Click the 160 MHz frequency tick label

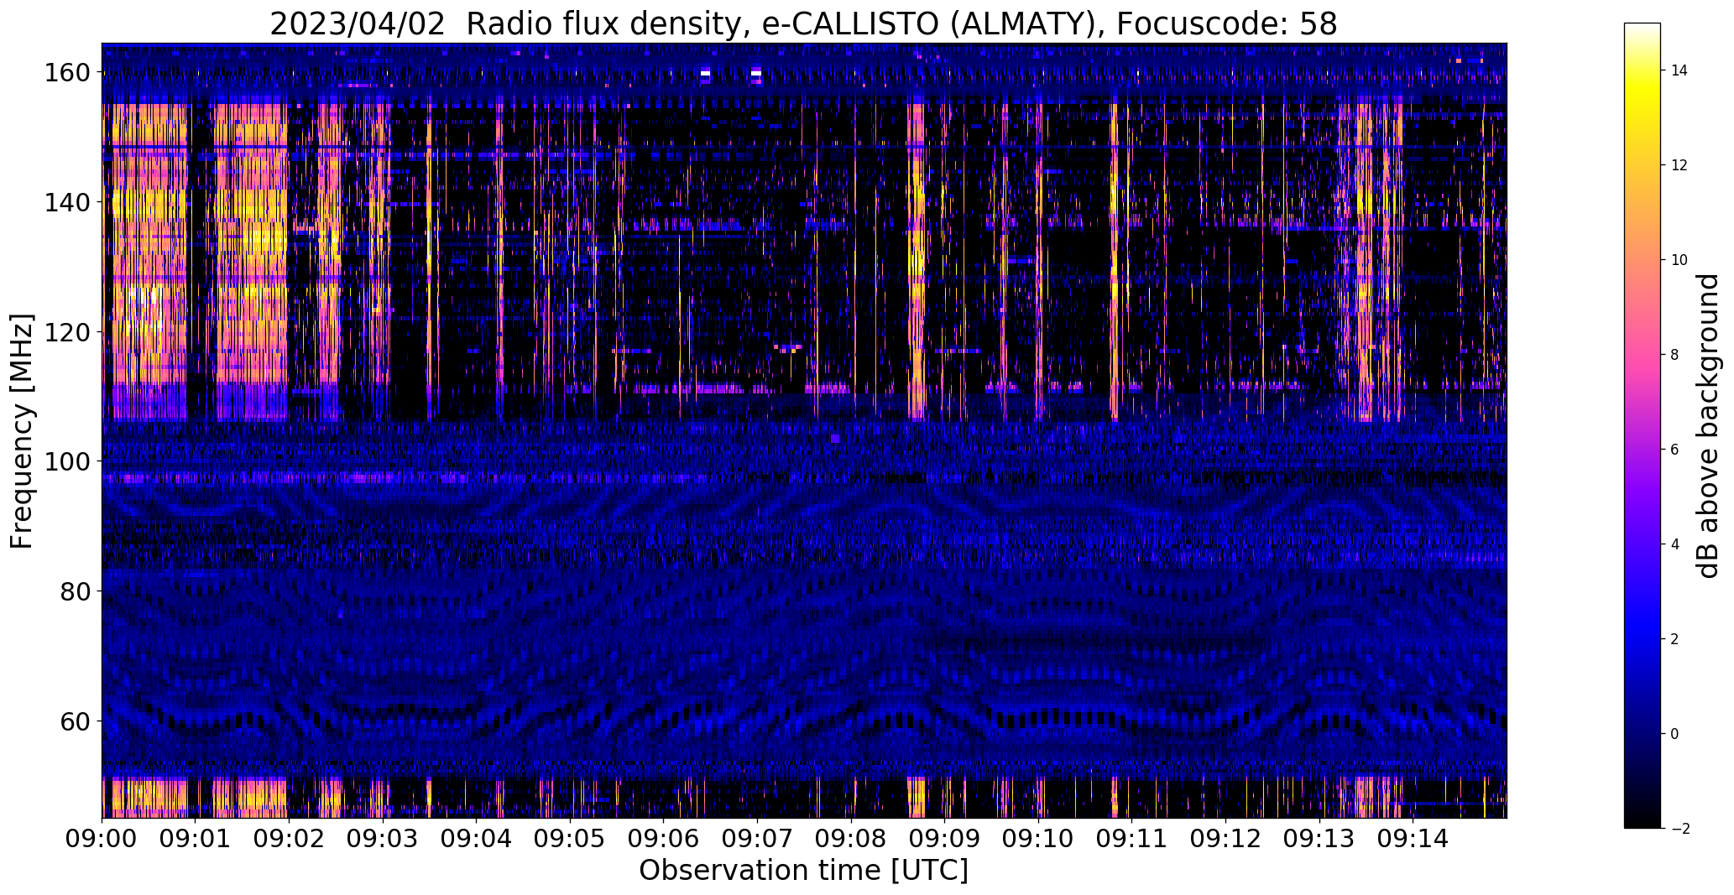[66, 73]
